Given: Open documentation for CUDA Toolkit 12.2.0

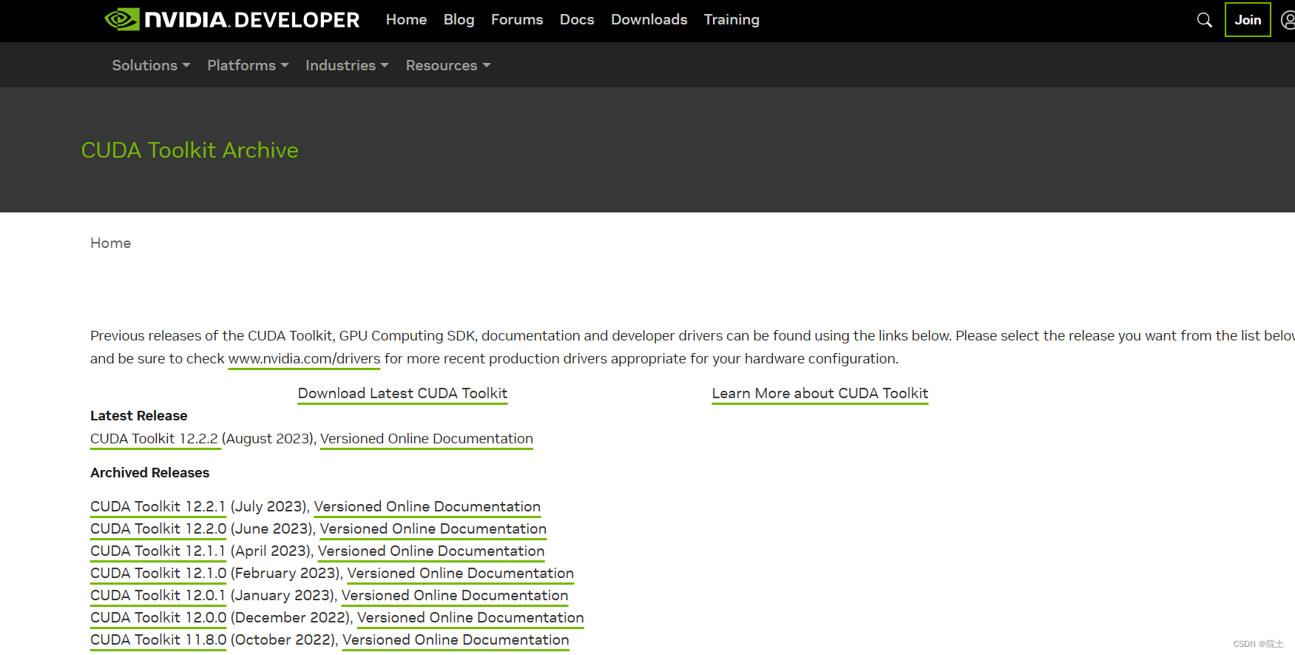Looking at the screenshot, I should (x=433, y=529).
